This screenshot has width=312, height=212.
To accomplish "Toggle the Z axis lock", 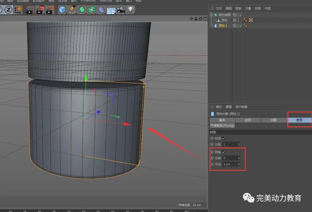I will click(x=8, y=10).
